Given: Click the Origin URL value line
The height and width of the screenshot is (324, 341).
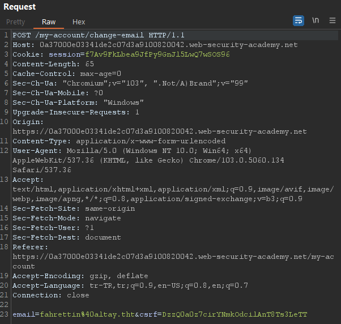Looking at the screenshot, I should pos(160,131).
